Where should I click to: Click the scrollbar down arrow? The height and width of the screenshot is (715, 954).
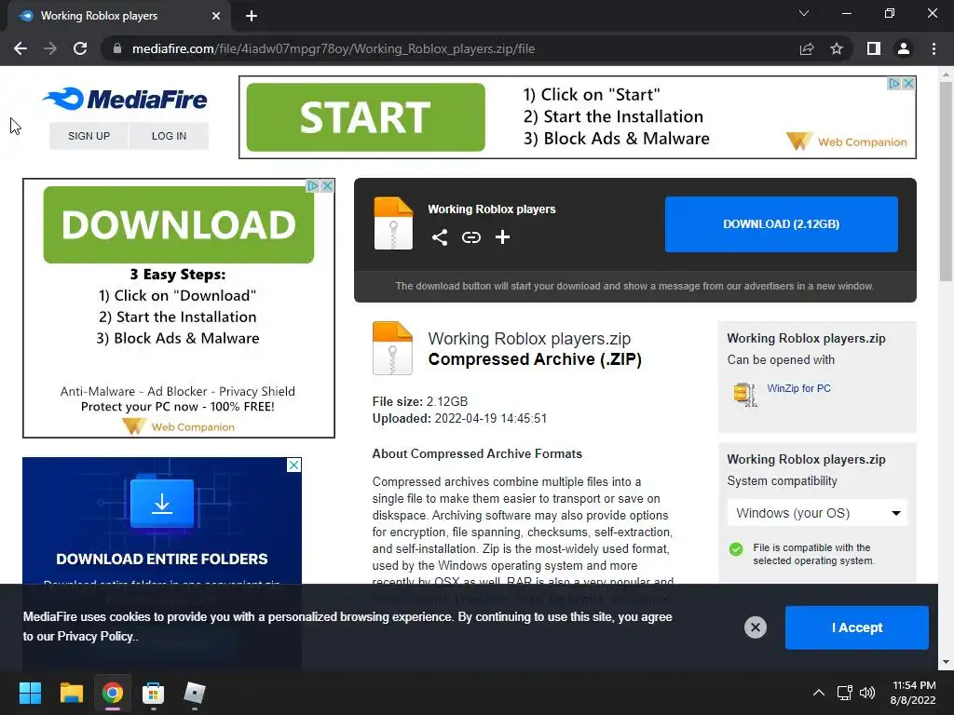click(x=946, y=662)
